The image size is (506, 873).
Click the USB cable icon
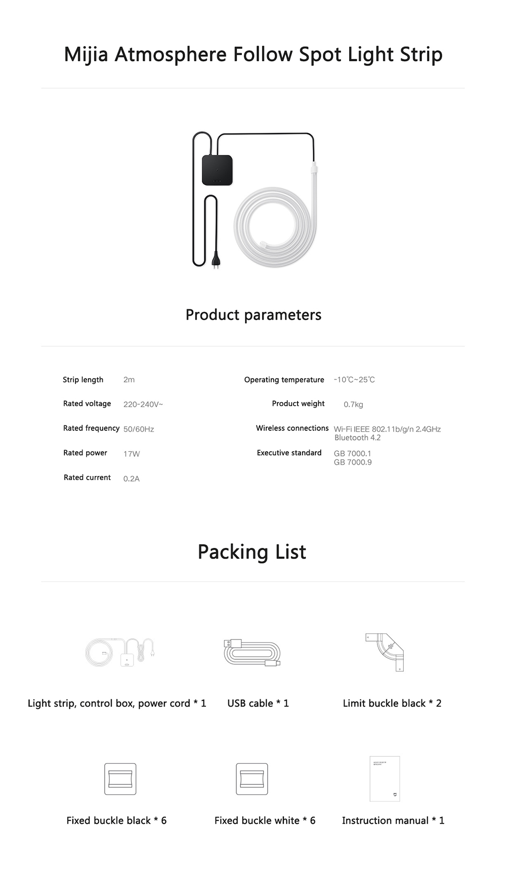(252, 653)
